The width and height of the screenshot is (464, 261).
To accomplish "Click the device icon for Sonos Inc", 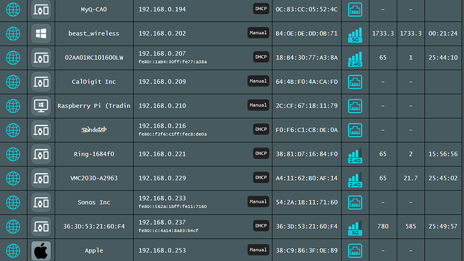I will coord(41,203).
